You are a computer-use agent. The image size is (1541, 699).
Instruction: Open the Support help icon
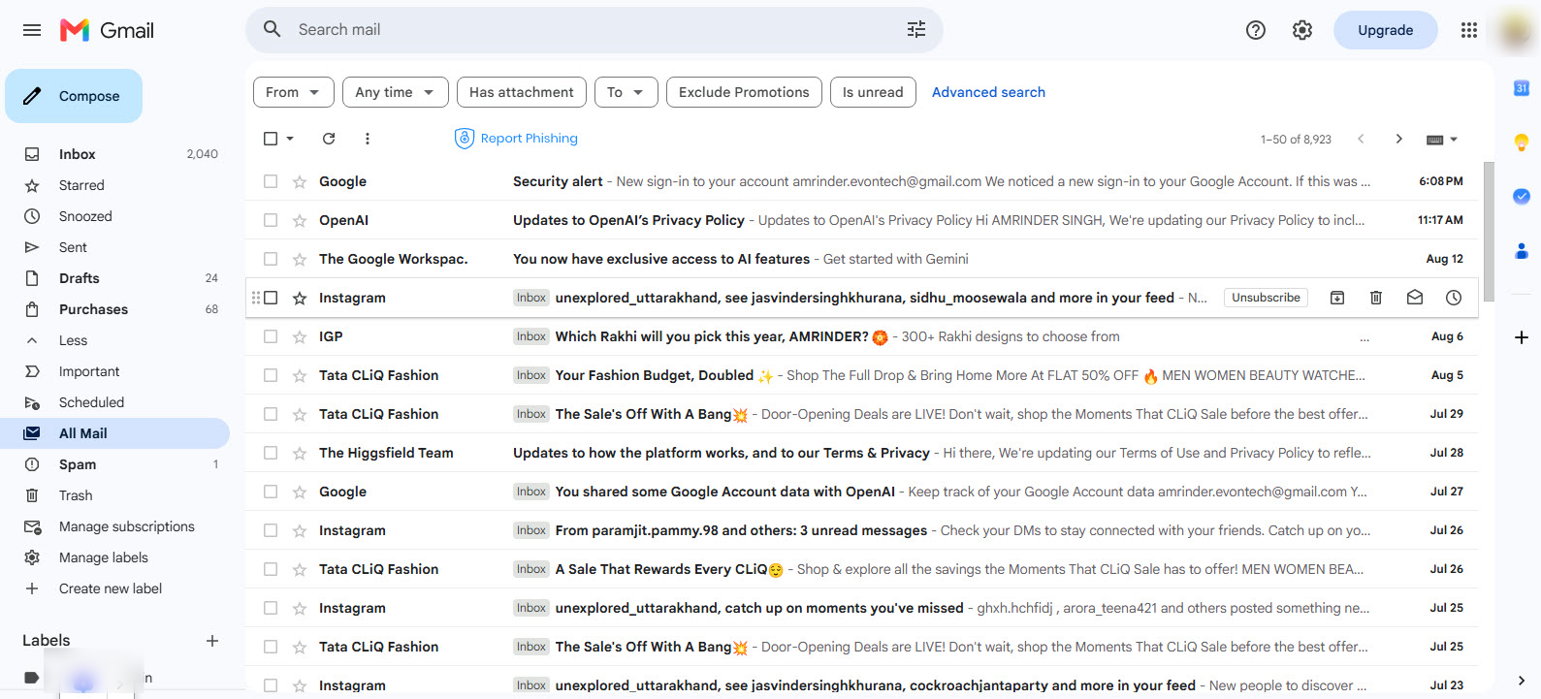coord(1256,30)
